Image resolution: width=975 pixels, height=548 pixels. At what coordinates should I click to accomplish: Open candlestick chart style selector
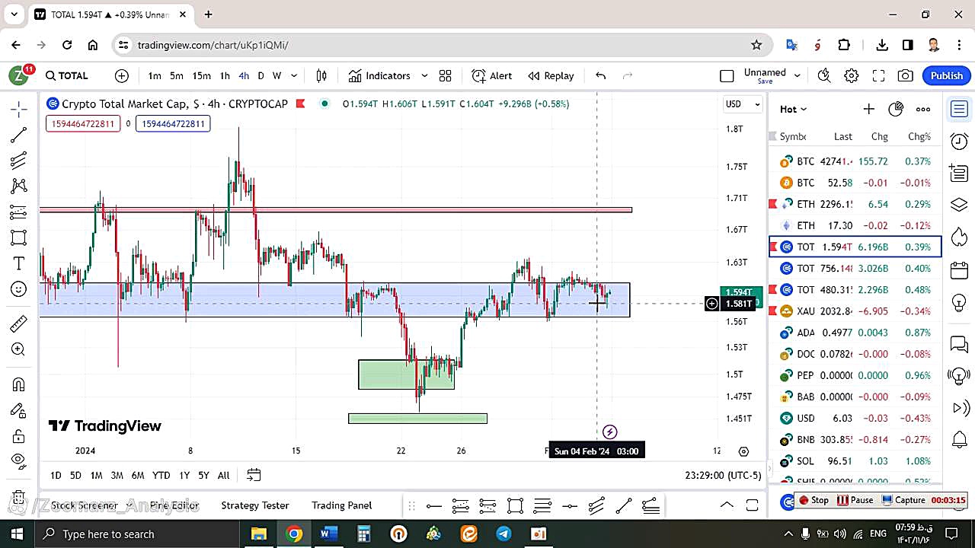[321, 75]
